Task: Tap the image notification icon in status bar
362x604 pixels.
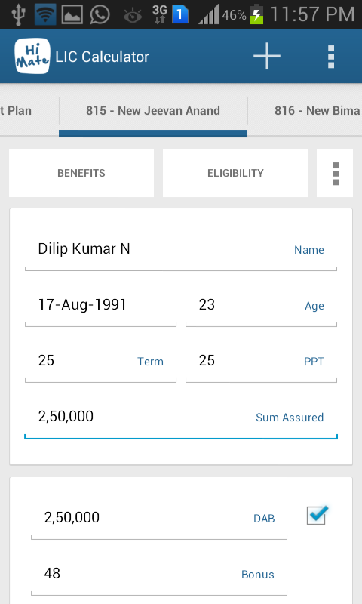Action: click(72, 14)
